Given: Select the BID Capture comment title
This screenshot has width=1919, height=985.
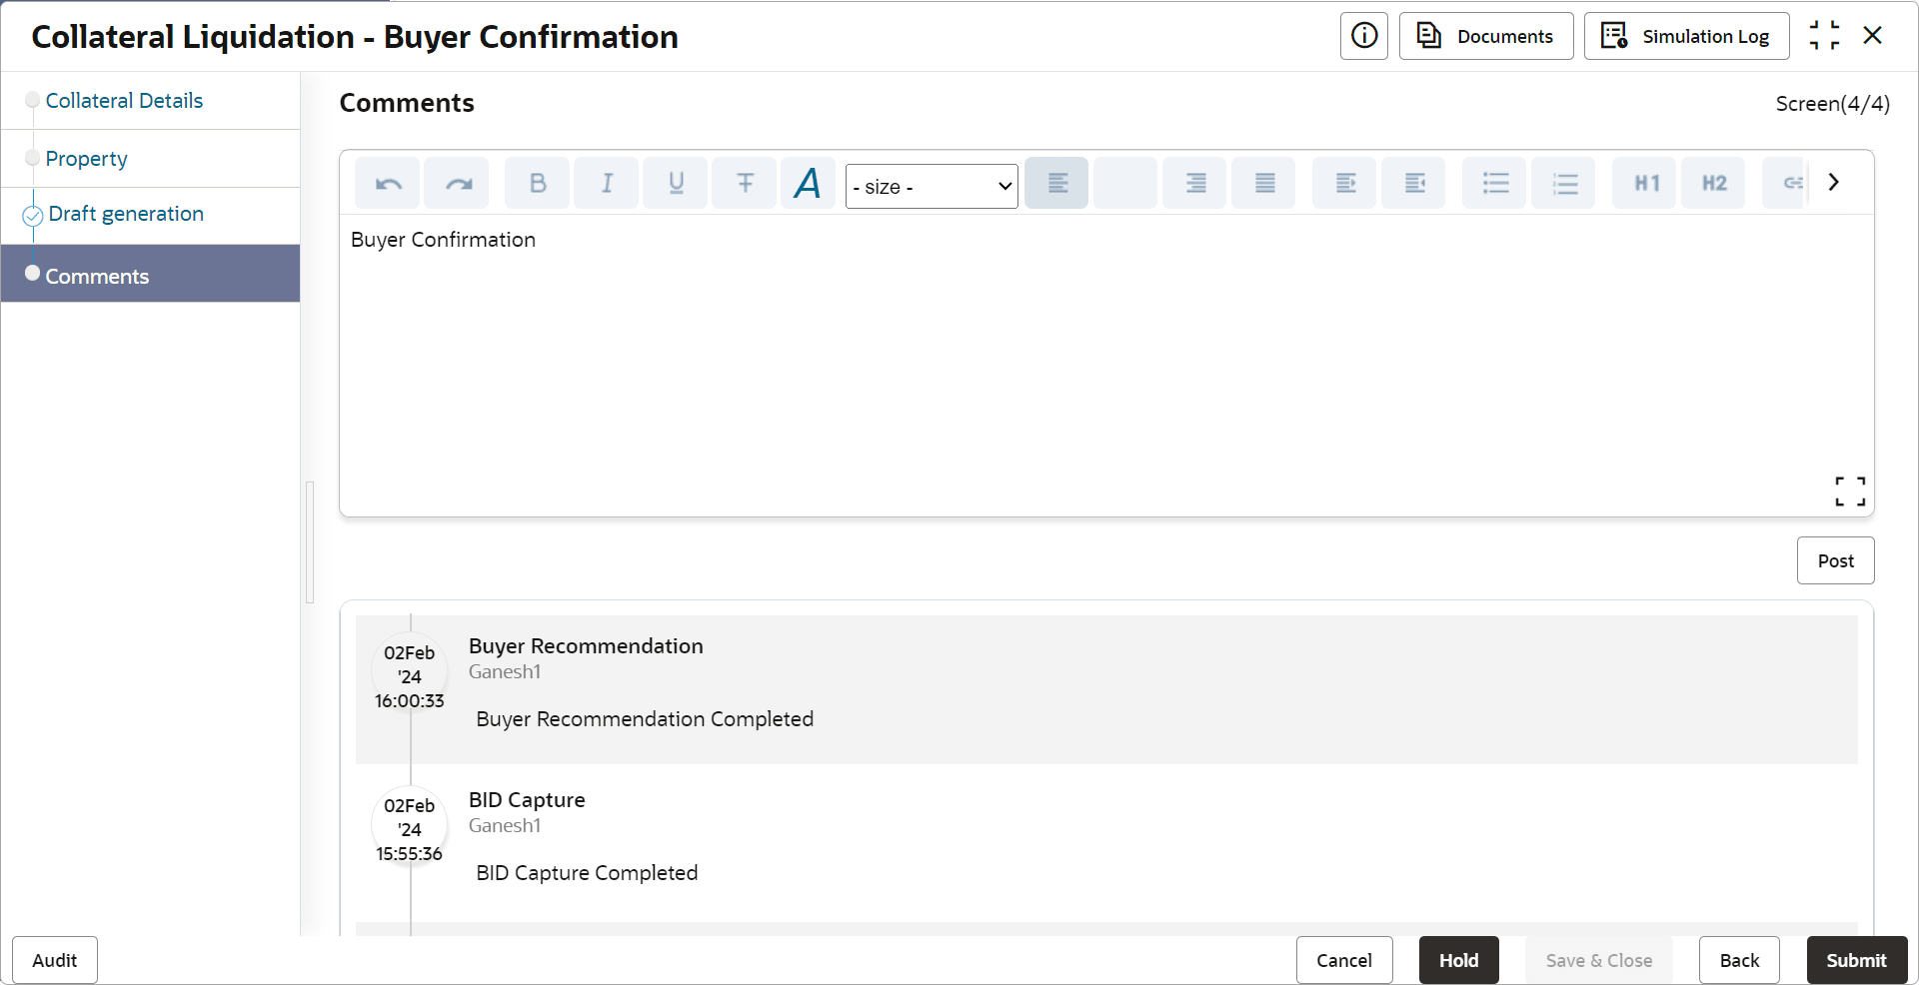Looking at the screenshot, I should click(527, 800).
